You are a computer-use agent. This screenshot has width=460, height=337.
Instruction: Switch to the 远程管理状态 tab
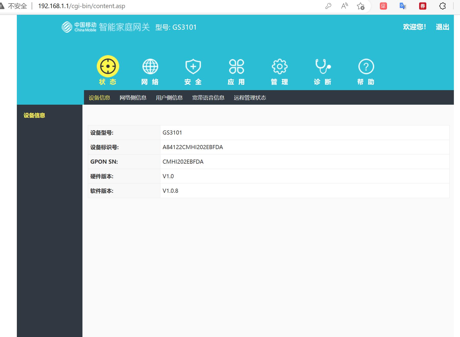[x=250, y=98]
